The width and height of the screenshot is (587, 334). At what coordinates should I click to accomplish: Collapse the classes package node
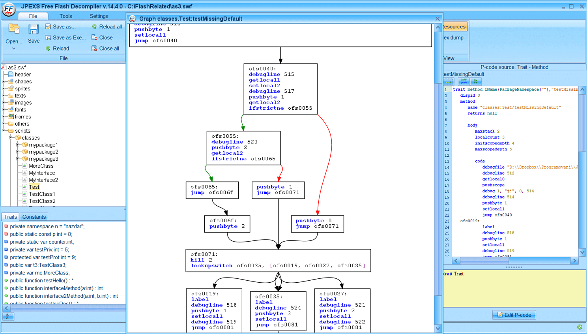tap(11, 138)
